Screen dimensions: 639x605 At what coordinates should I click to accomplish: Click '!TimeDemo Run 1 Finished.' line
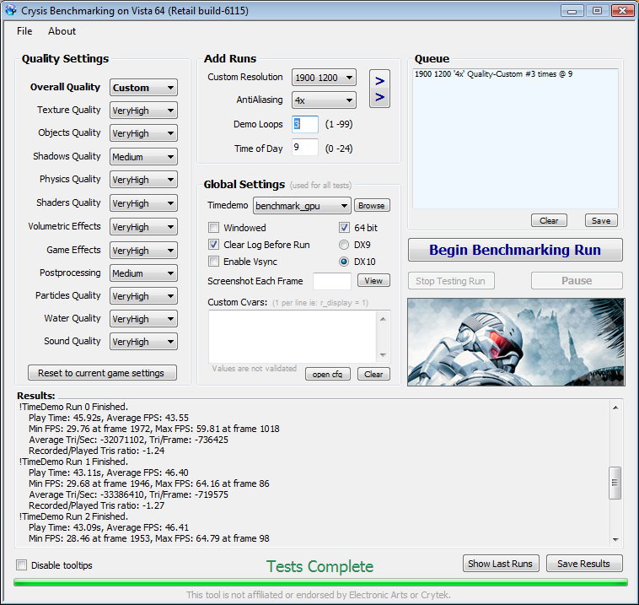73,462
